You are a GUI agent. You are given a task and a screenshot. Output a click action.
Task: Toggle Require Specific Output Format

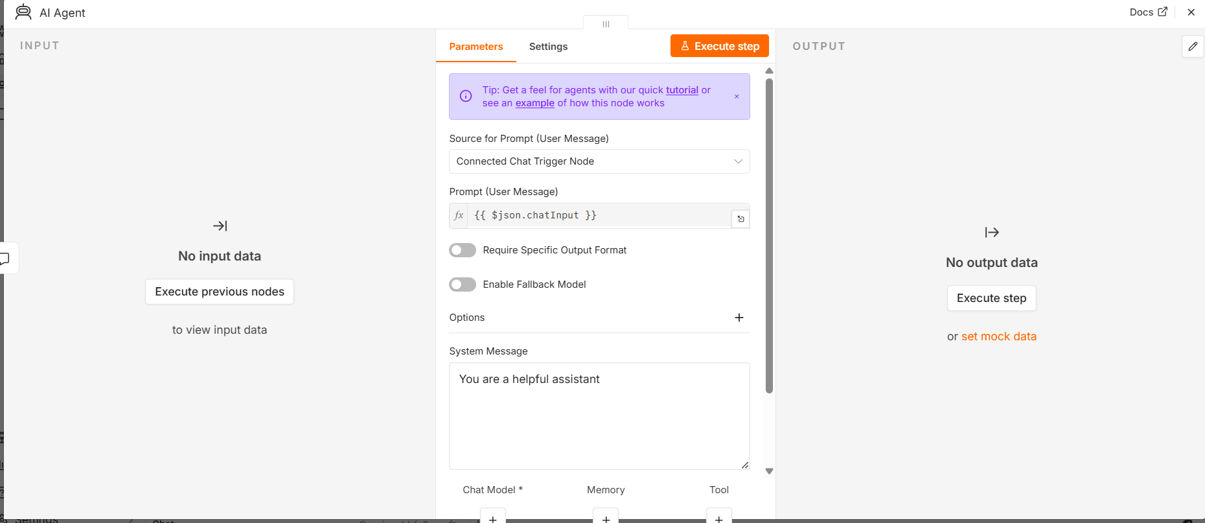(463, 250)
